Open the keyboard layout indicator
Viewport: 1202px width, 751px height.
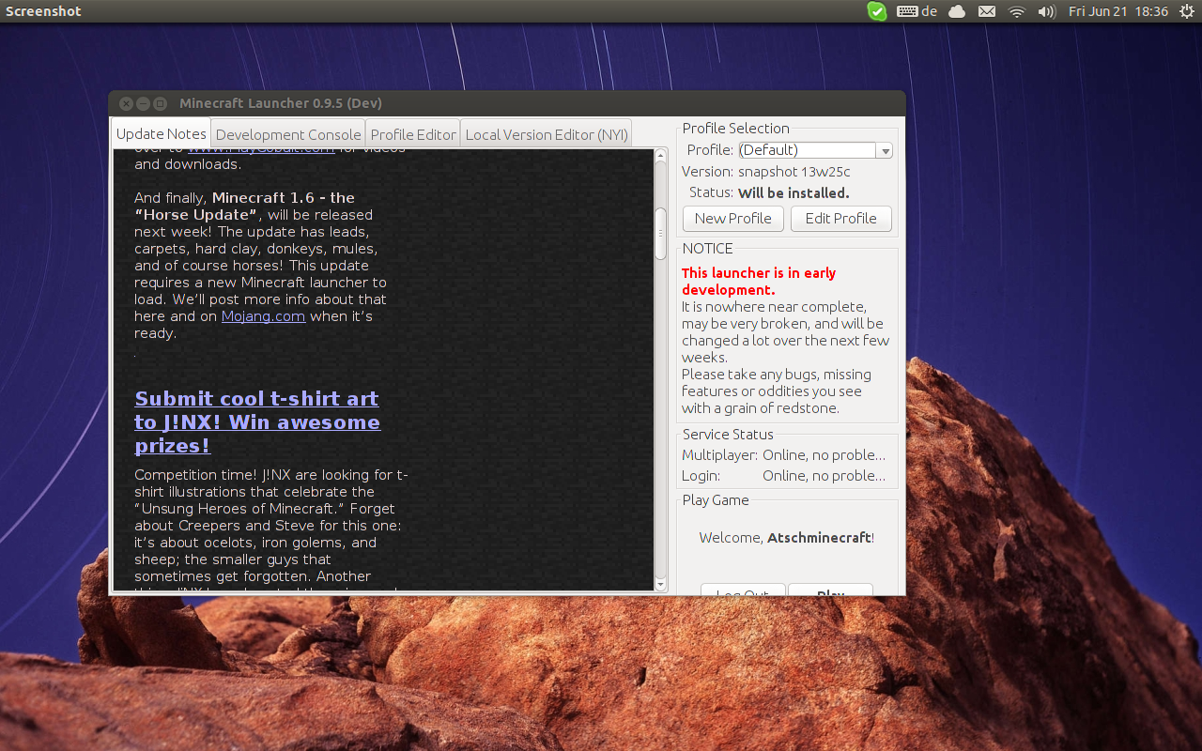(917, 11)
